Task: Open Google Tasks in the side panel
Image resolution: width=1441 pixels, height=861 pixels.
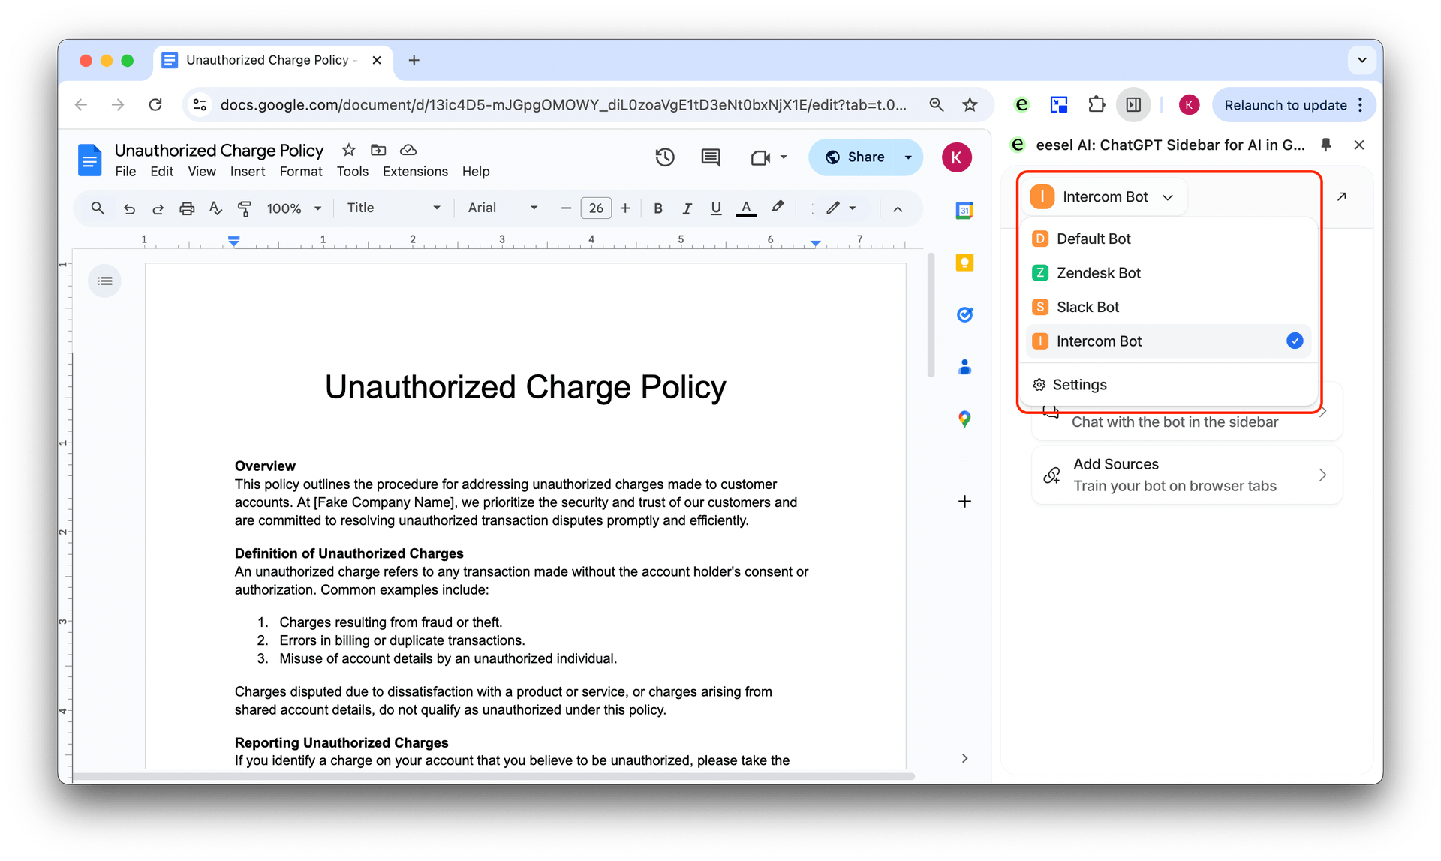Action: pyautogui.click(x=964, y=314)
